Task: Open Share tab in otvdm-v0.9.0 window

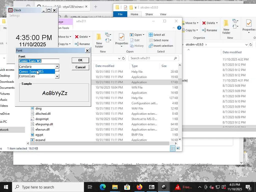Action: [x=149, y=14]
